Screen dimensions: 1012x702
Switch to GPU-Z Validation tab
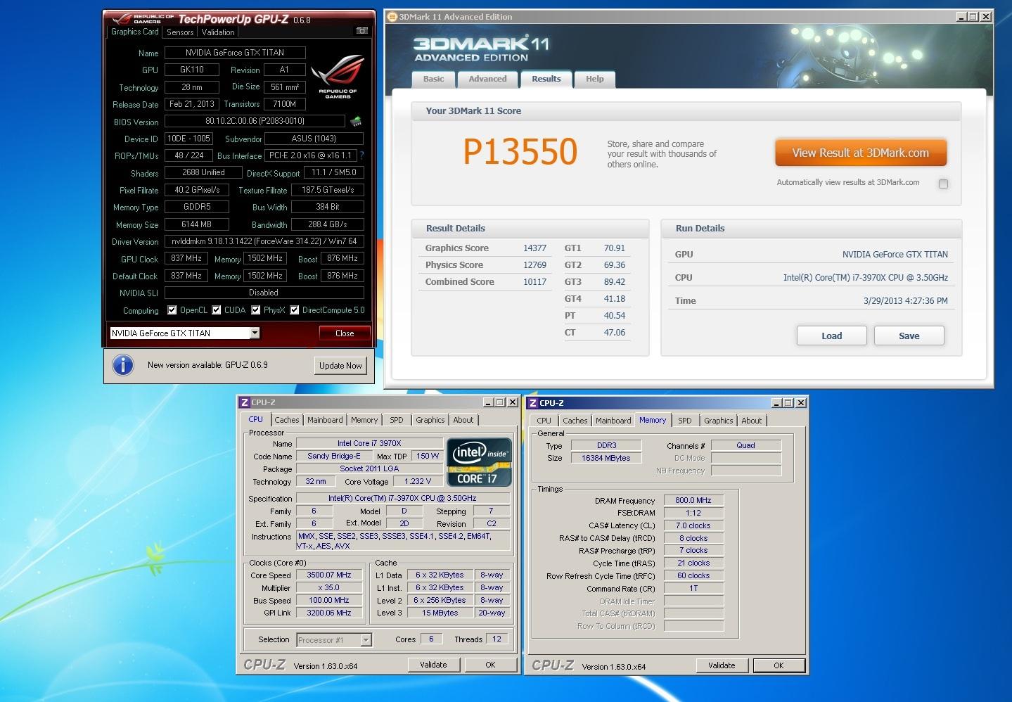point(218,32)
